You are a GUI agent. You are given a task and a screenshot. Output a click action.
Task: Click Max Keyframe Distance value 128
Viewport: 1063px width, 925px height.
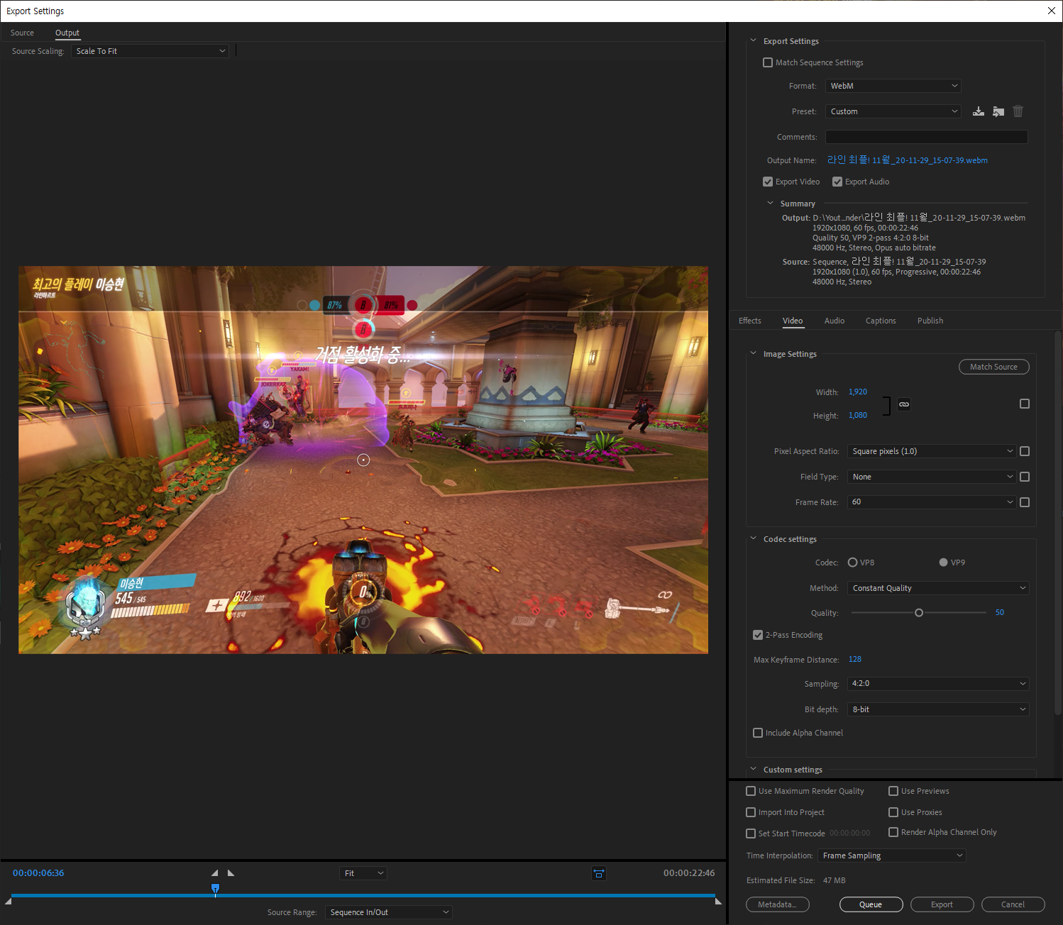click(x=855, y=659)
